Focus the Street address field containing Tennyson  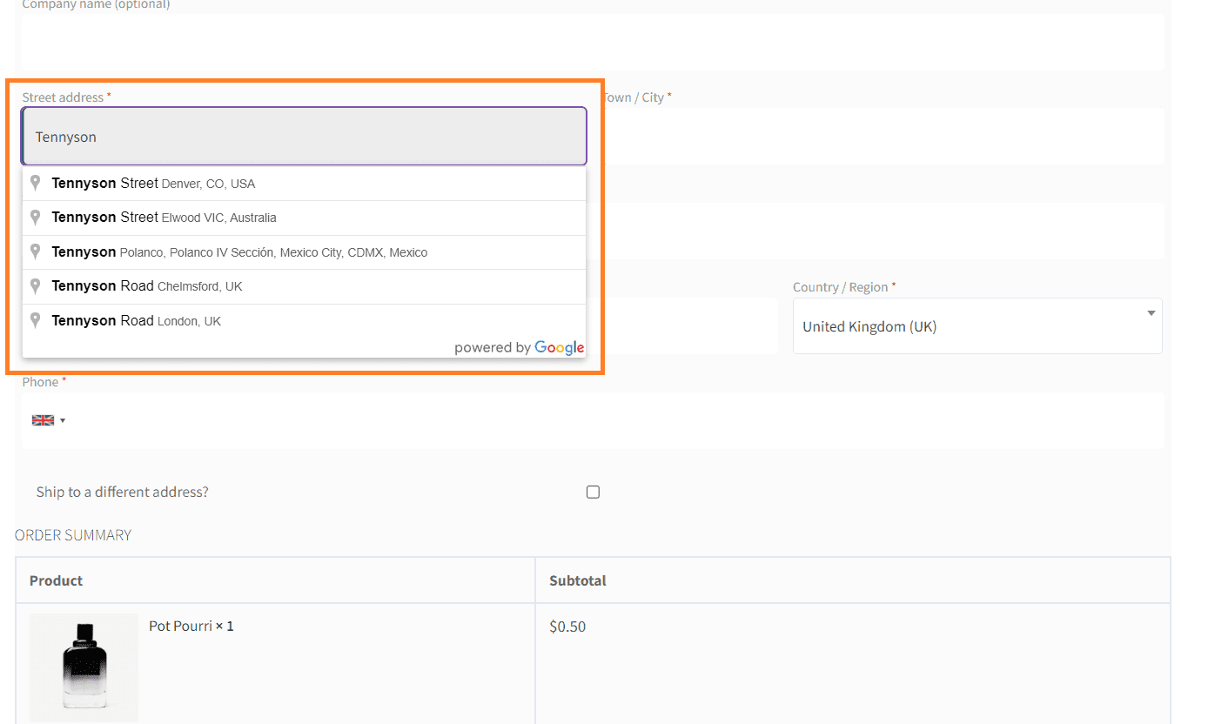pos(305,137)
